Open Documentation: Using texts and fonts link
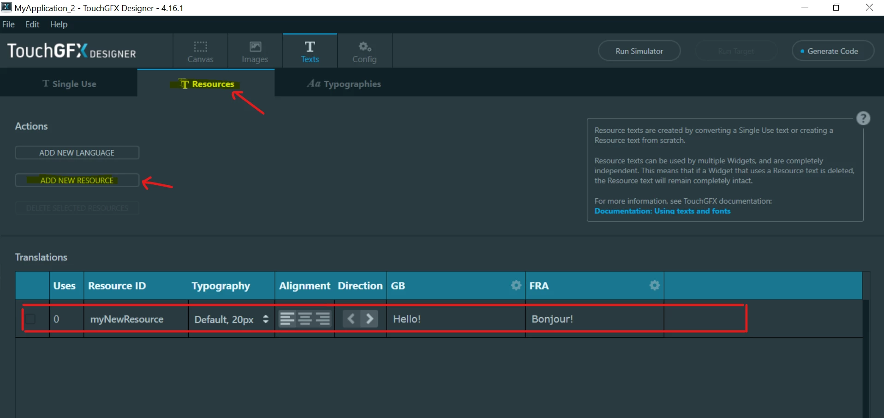Screen dimensions: 884x418 coord(662,211)
